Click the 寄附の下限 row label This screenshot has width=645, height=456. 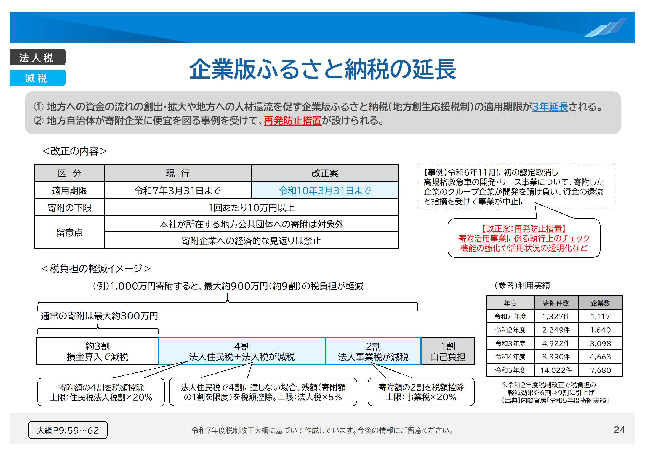coord(70,208)
